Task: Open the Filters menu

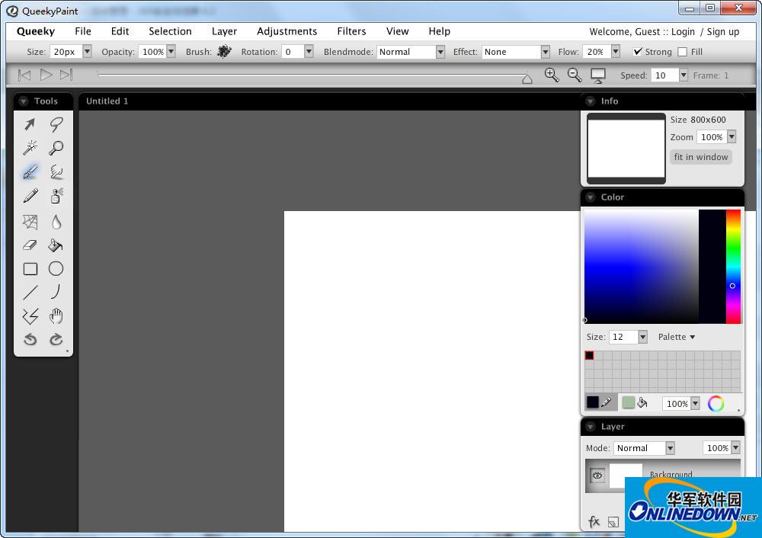Action: pyautogui.click(x=351, y=31)
